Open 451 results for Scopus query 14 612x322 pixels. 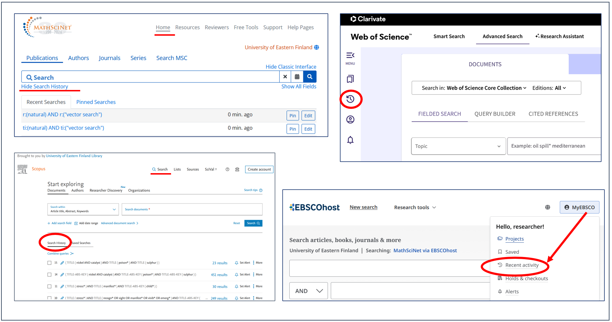[219, 275]
